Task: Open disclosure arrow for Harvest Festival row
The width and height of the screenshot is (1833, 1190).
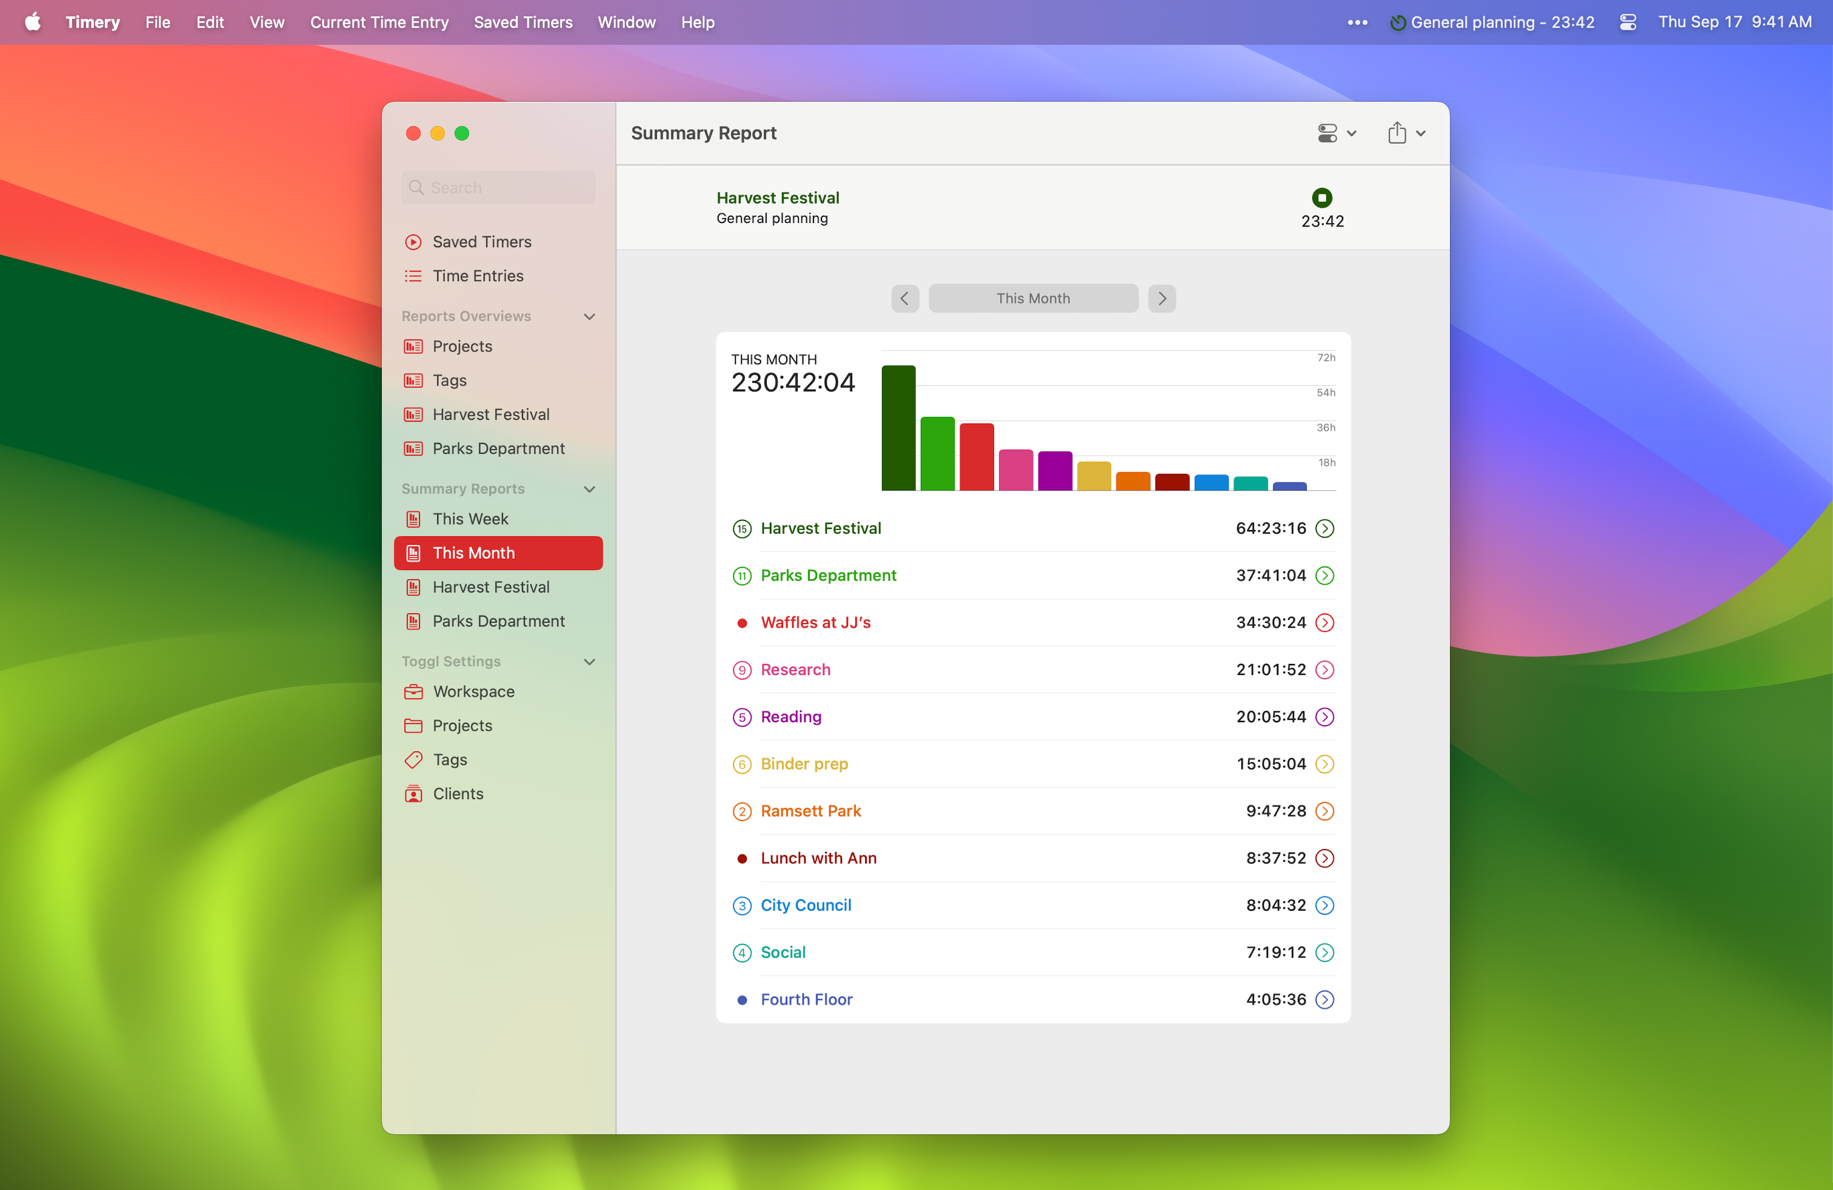Action: click(x=1324, y=528)
